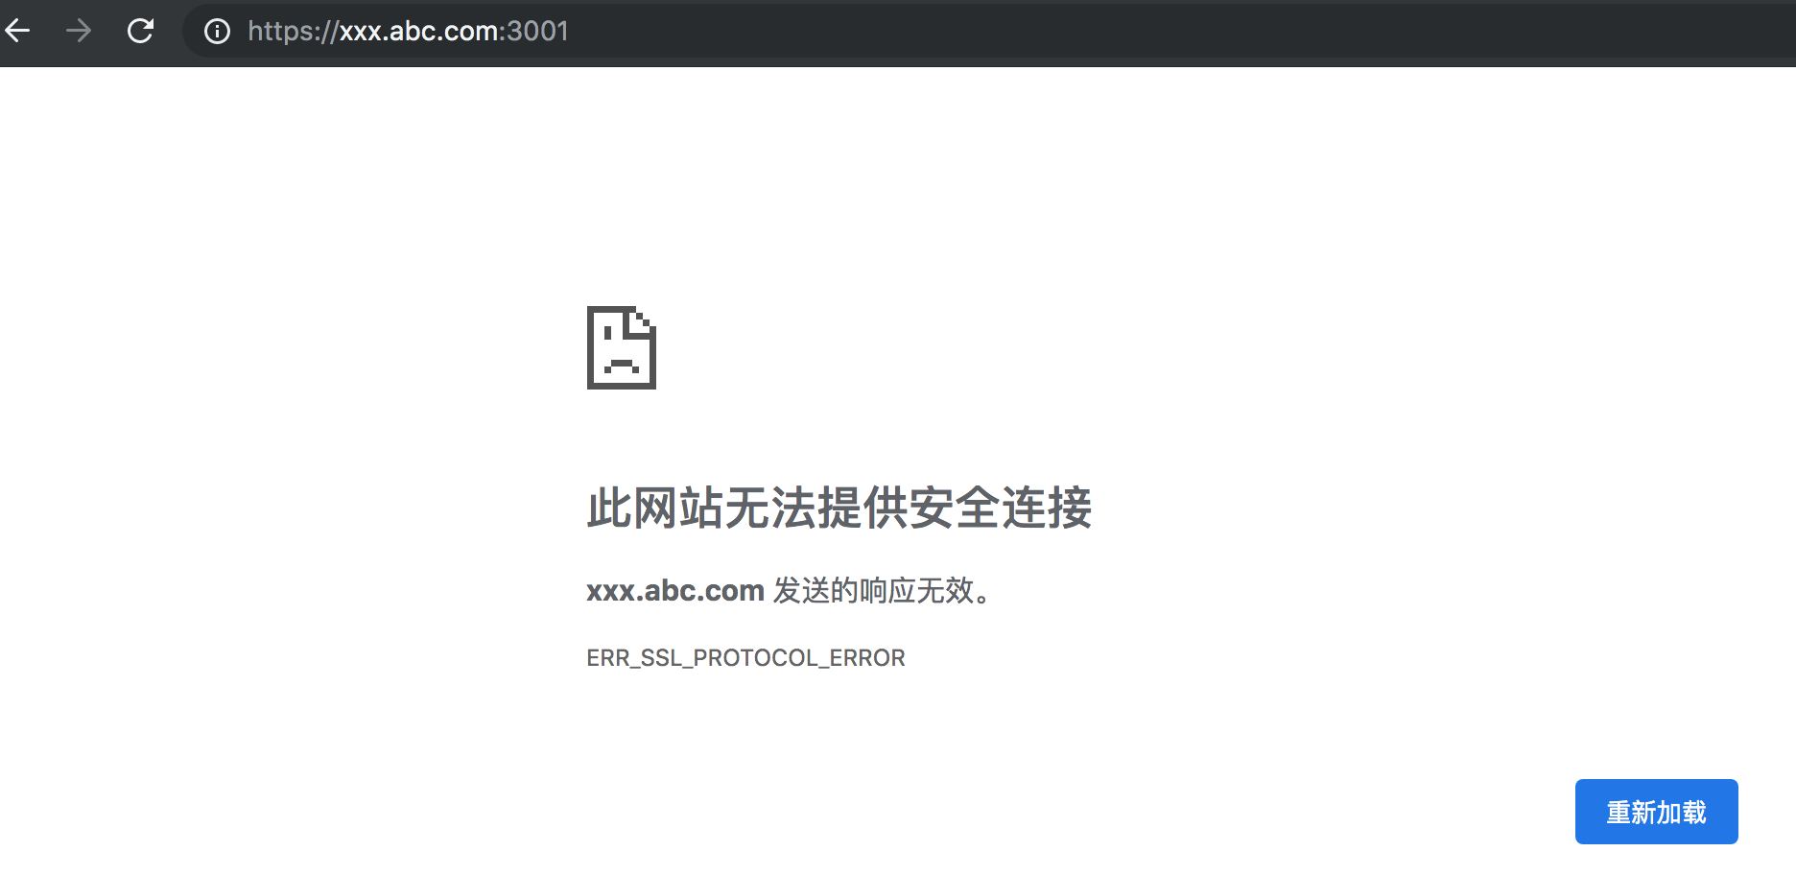
Task: Click the heading 此网站无法提供安全连接
Action: click(839, 508)
